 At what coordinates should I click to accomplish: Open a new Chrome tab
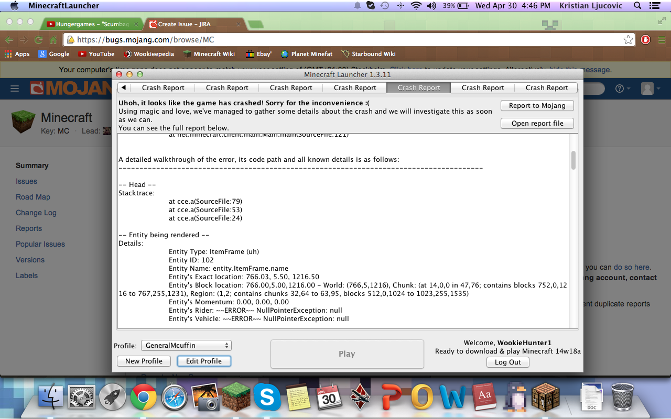(255, 24)
